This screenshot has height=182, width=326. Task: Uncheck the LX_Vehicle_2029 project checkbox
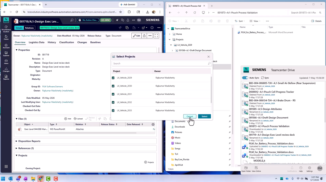113,78
